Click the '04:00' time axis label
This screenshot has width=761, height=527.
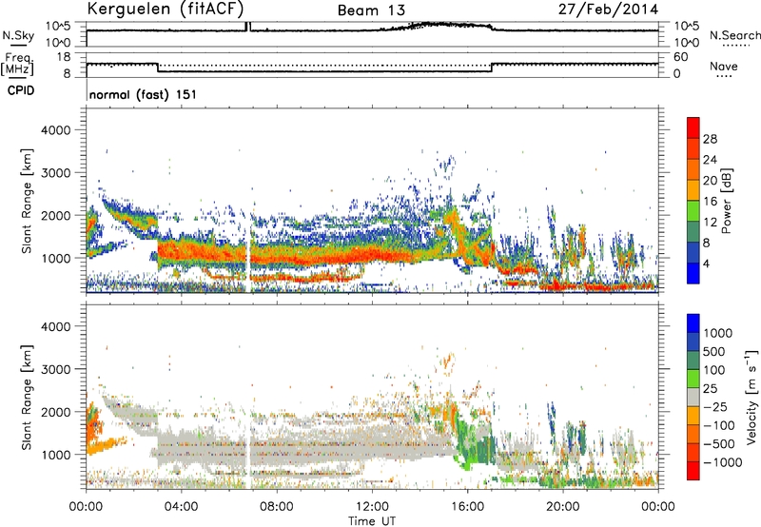(x=182, y=506)
